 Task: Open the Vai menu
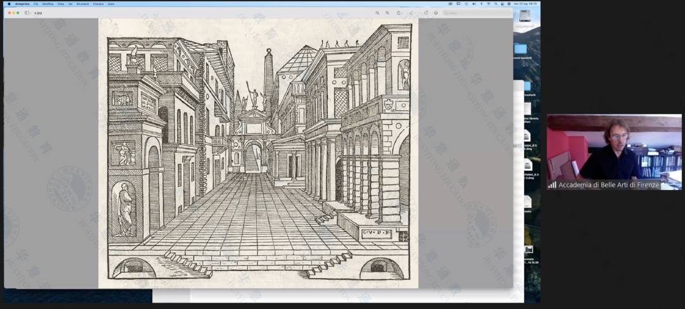tap(70, 4)
